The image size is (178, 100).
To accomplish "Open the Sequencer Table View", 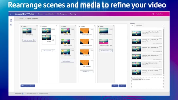I will click(28, 86).
